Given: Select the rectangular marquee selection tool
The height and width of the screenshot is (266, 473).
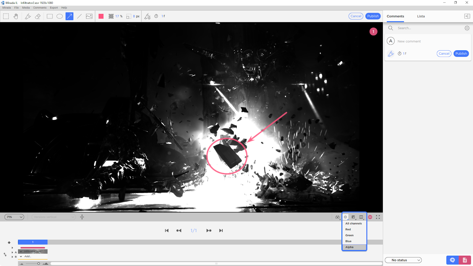Looking at the screenshot, I should 6,16.
